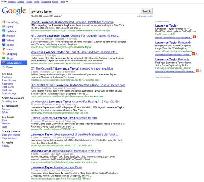Click the Blogs sidebar icon

coord(4,58)
